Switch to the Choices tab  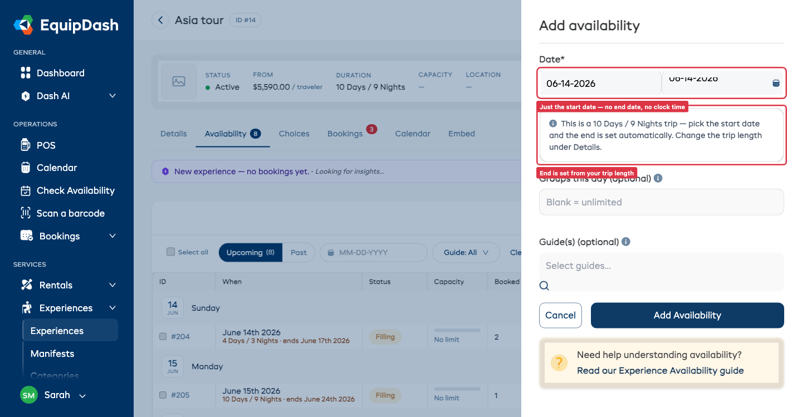point(294,134)
